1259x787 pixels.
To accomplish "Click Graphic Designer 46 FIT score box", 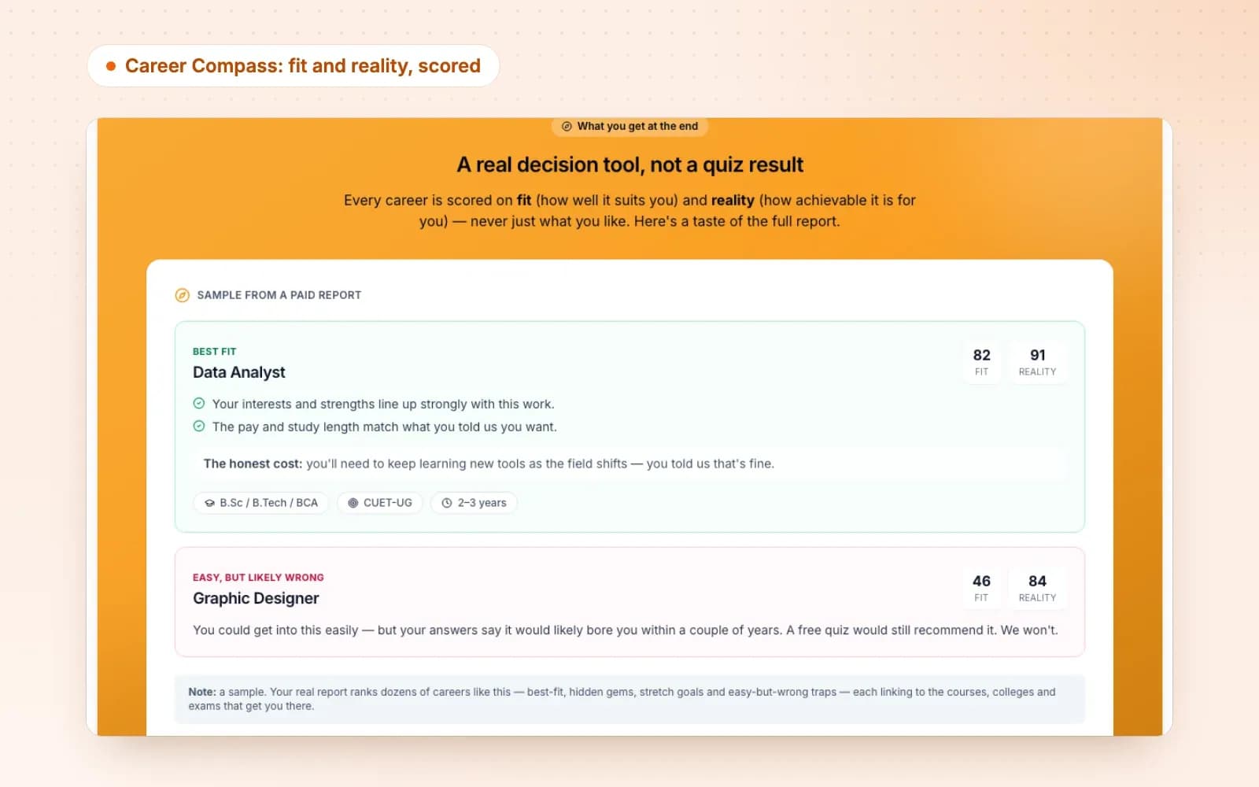I will point(981,588).
